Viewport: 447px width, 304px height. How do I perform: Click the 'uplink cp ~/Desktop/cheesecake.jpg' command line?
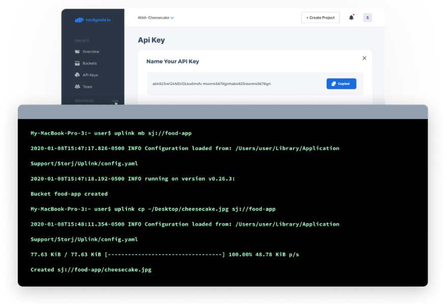coord(153,209)
